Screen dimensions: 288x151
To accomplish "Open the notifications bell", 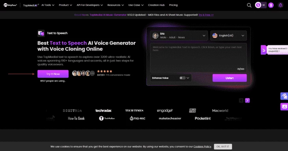I will click(x=281, y=5).
